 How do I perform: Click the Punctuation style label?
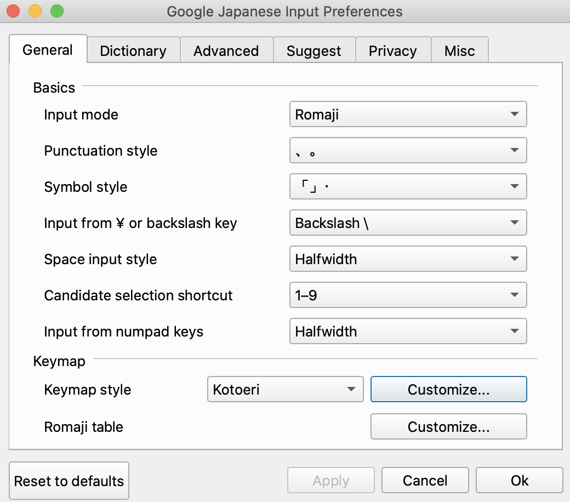(x=101, y=151)
